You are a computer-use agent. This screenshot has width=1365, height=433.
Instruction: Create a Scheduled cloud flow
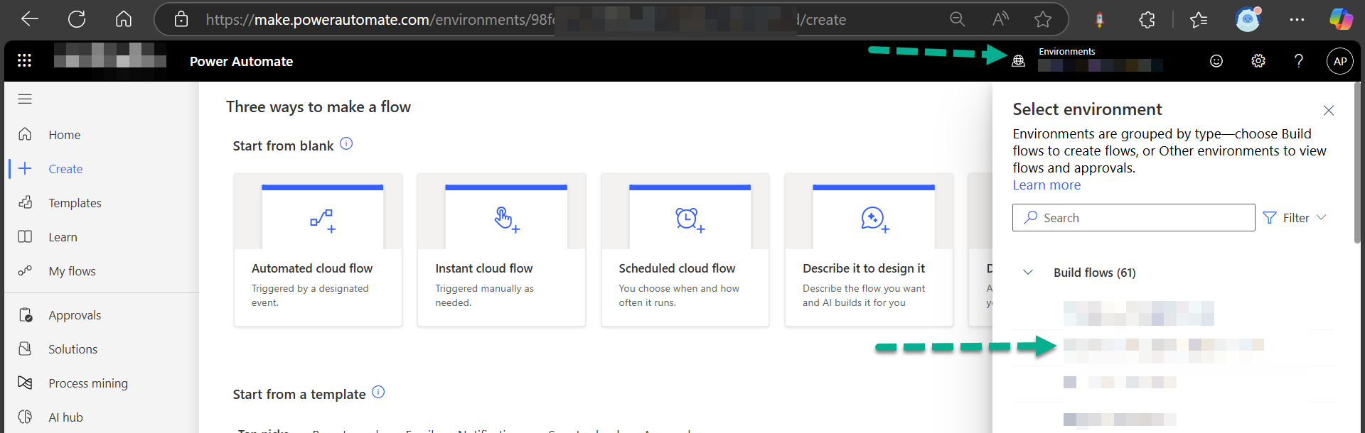coord(685,250)
